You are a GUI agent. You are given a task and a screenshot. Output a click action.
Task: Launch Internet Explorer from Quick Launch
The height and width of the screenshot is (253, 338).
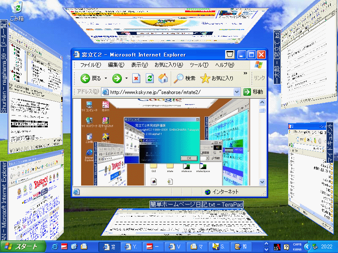coord(55,247)
